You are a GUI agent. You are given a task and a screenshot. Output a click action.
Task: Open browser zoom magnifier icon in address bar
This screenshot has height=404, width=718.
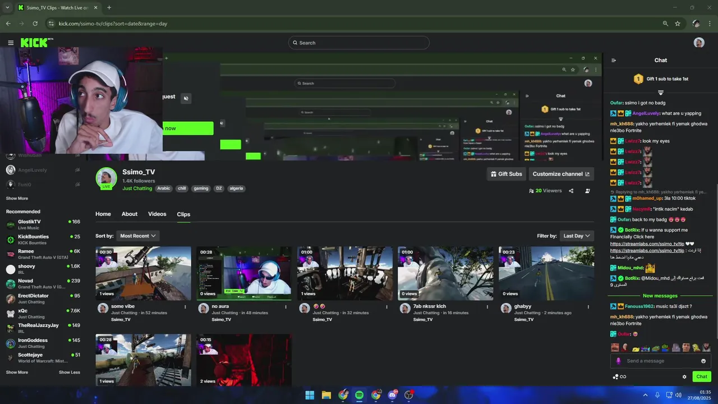(x=665, y=24)
